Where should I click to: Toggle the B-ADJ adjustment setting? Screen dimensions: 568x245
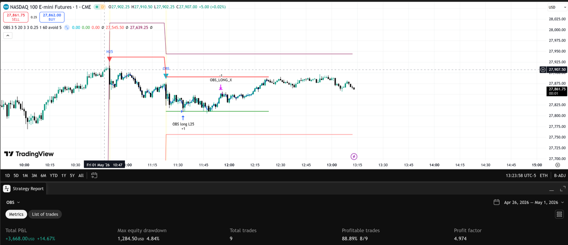click(559, 175)
